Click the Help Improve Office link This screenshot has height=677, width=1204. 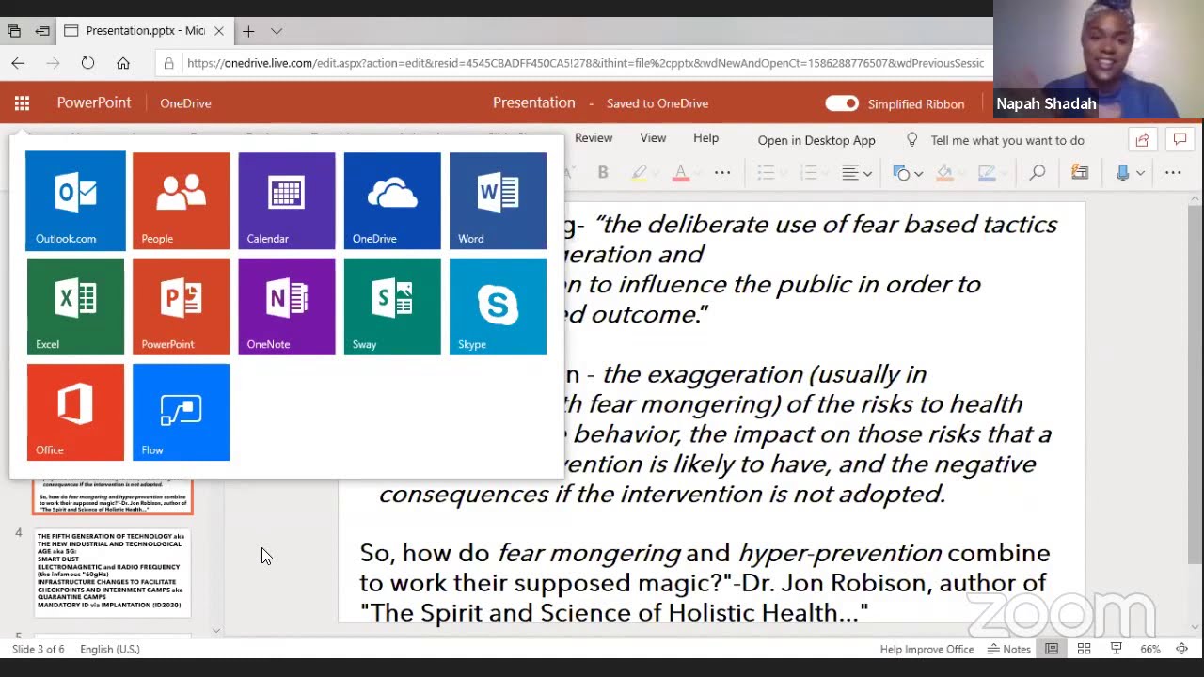pos(927,649)
